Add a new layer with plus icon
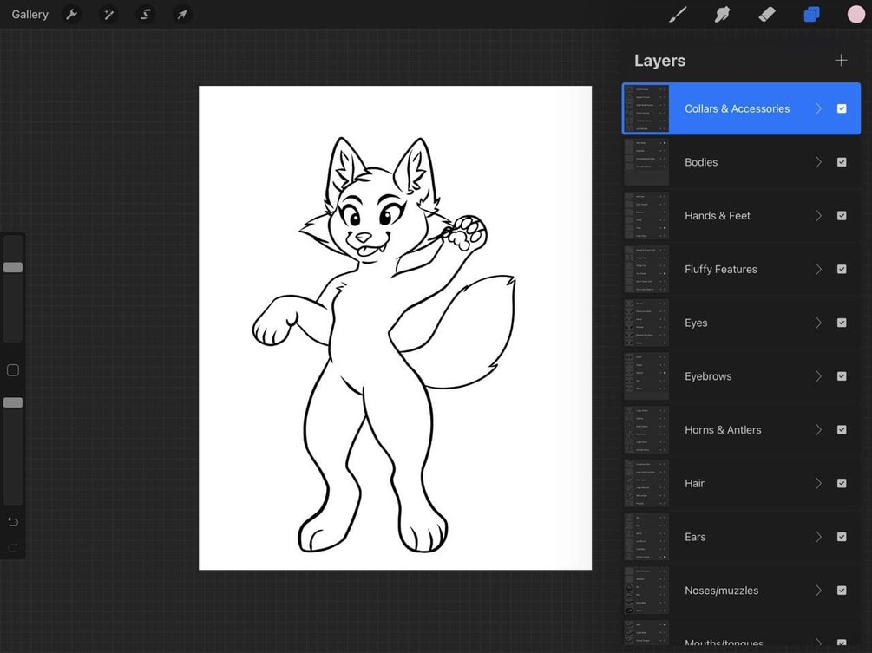Image resolution: width=872 pixels, height=653 pixels. click(841, 60)
